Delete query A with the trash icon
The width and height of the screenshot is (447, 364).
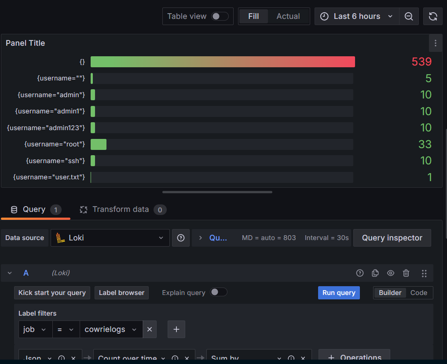(406, 273)
